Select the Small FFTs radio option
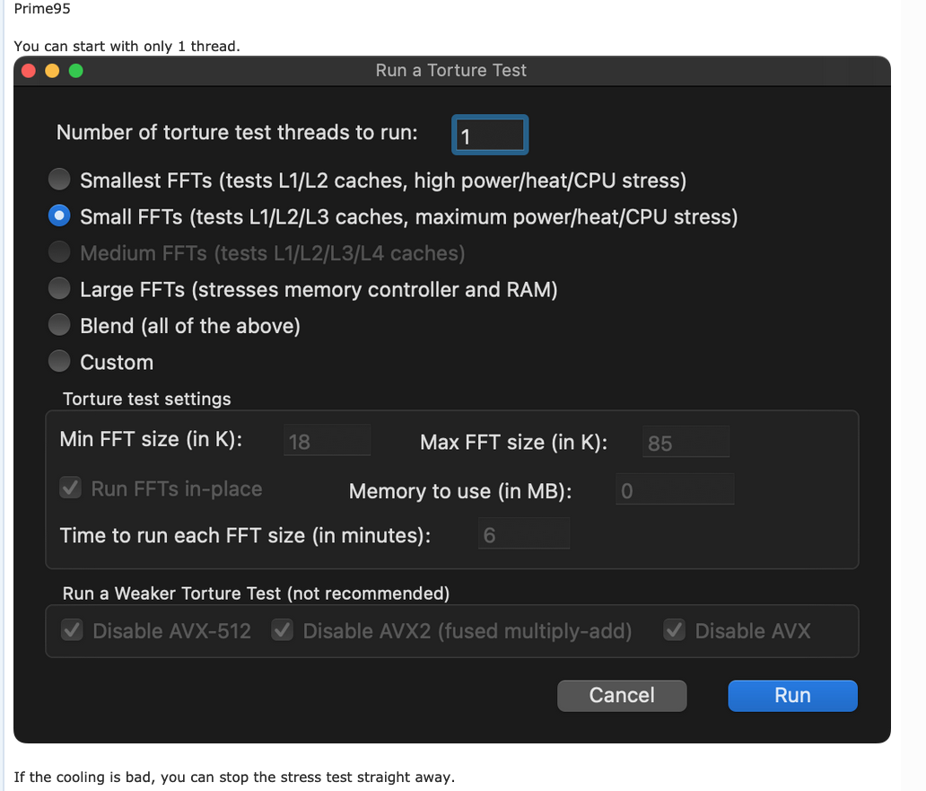The width and height of the screenshot is (926, 791). (59, 216)
